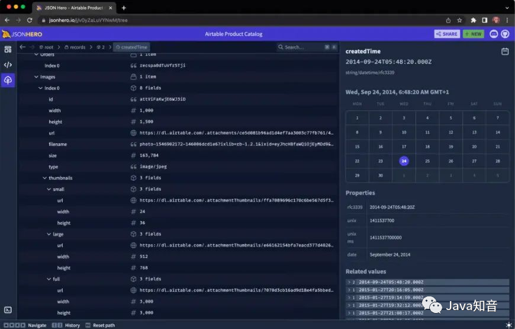The width and height of the screenshot is (515, 329).
Task: Select root in the breadcrumb path
Action: (x=46, y=47)
